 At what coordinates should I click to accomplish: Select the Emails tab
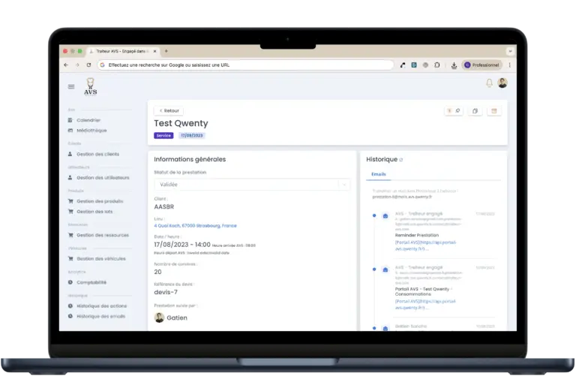click(378, 174)
